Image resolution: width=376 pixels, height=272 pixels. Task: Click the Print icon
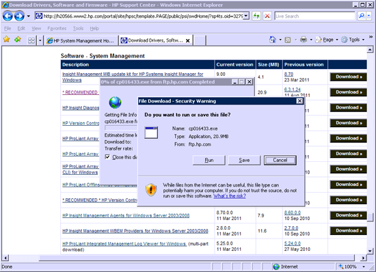pyautogui.click(x=304, y=40)
